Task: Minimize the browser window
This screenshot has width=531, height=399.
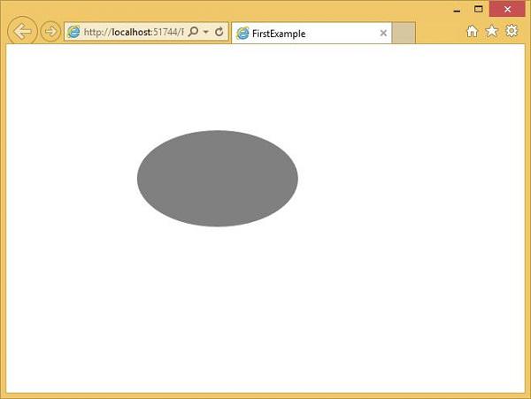Action: (458, 10)
